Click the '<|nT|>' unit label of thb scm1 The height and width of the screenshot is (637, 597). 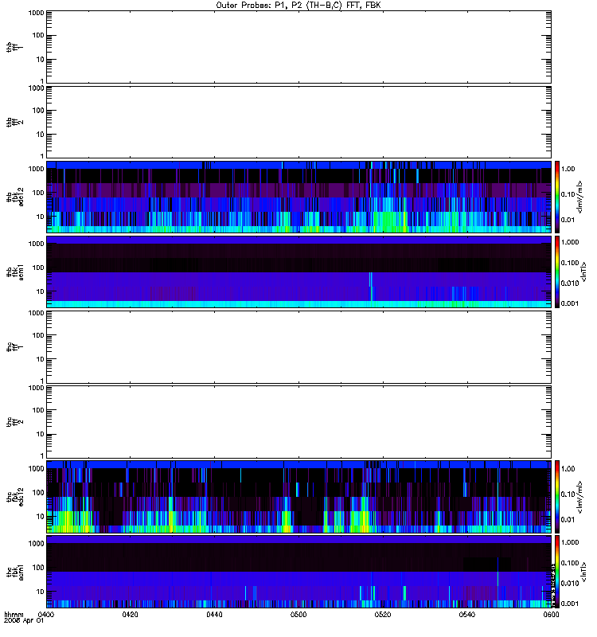(x=583, y=272)
